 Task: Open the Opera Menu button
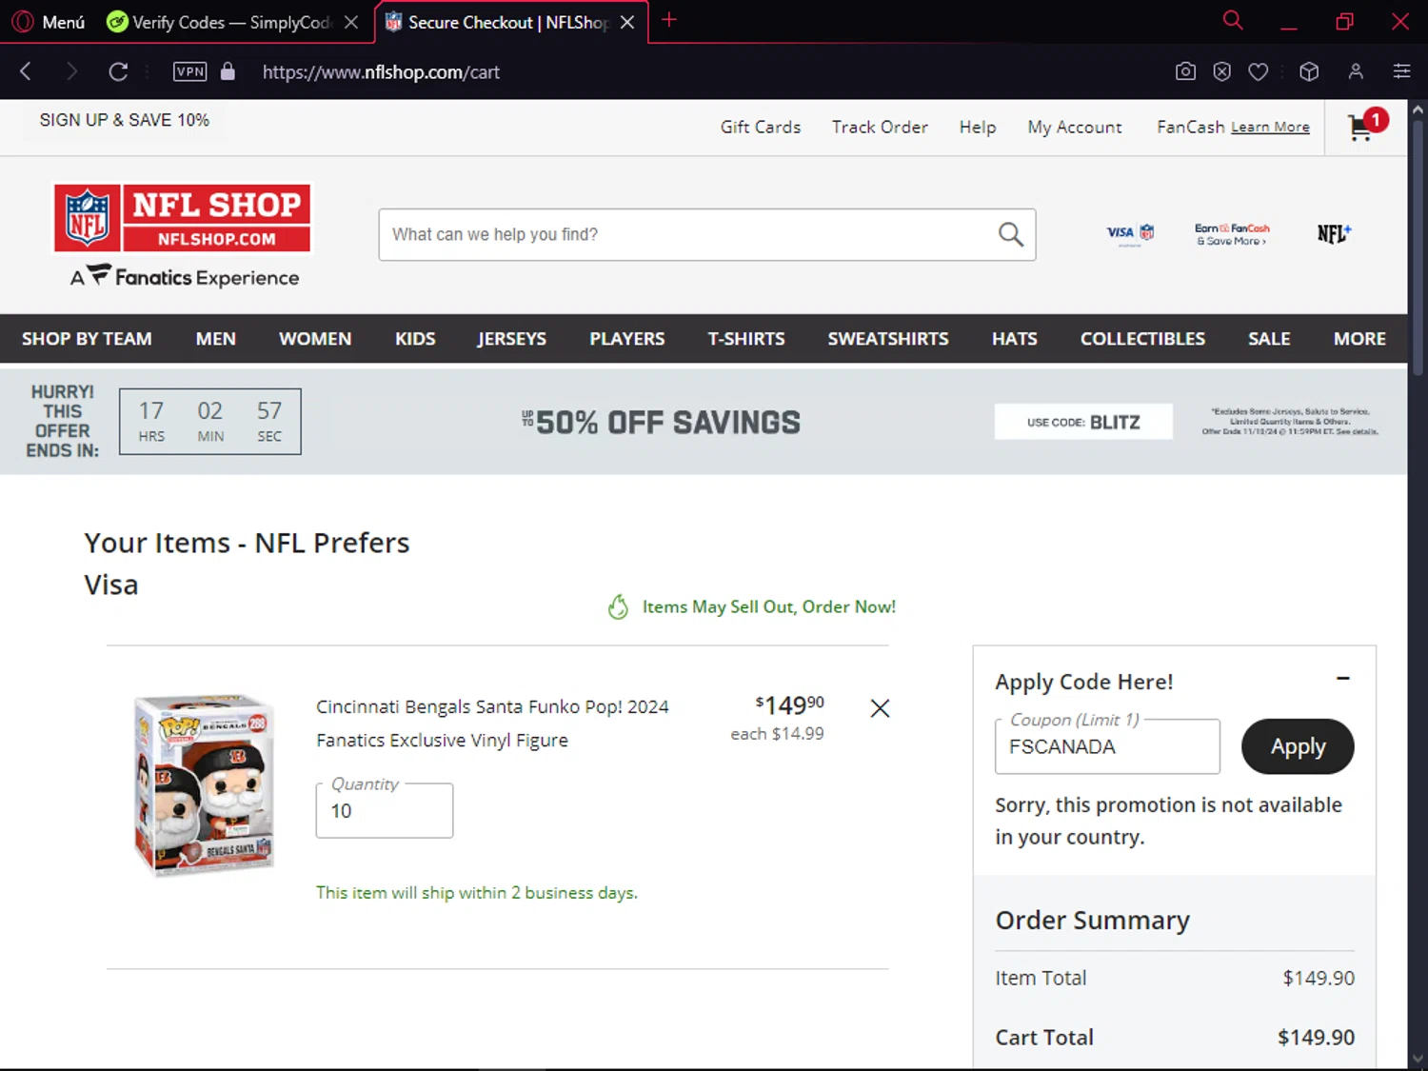50,22
